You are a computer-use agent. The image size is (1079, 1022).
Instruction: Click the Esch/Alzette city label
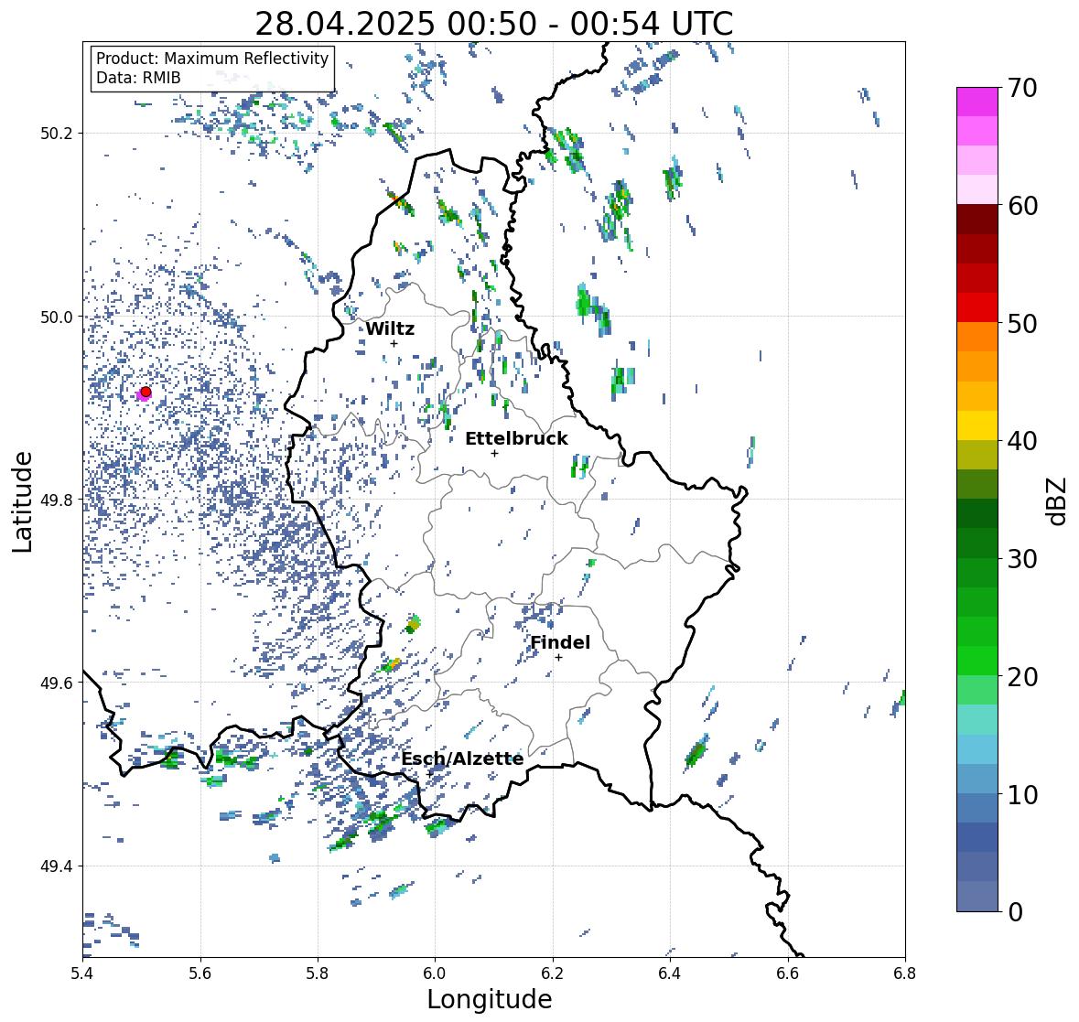[x=462, y=758]
